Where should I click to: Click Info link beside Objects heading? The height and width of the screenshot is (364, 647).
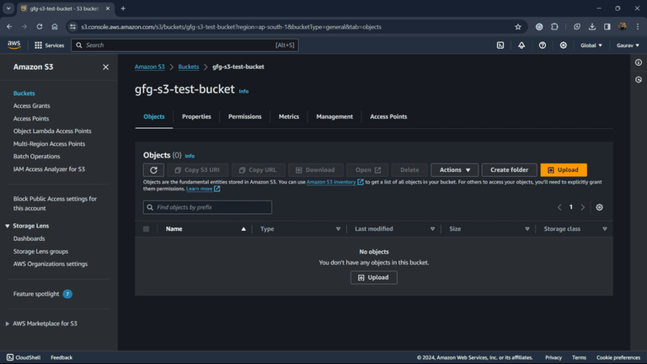[x=190, y=156]
